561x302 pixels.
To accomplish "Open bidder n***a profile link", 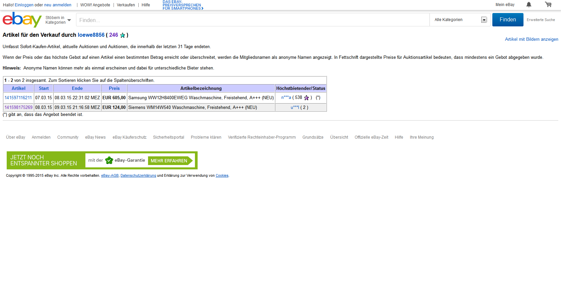I will pos(286,98).
